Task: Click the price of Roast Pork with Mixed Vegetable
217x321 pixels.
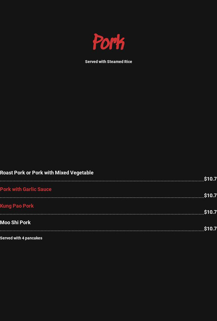Action: 210,179
